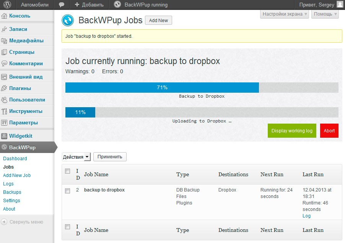Click the Применить button
This screenshot has height=243, width=345.
click(110, 157)
